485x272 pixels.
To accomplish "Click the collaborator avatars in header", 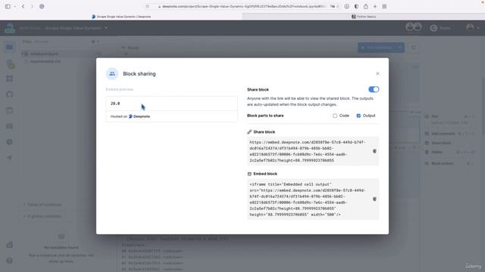I will coord(414,27).
